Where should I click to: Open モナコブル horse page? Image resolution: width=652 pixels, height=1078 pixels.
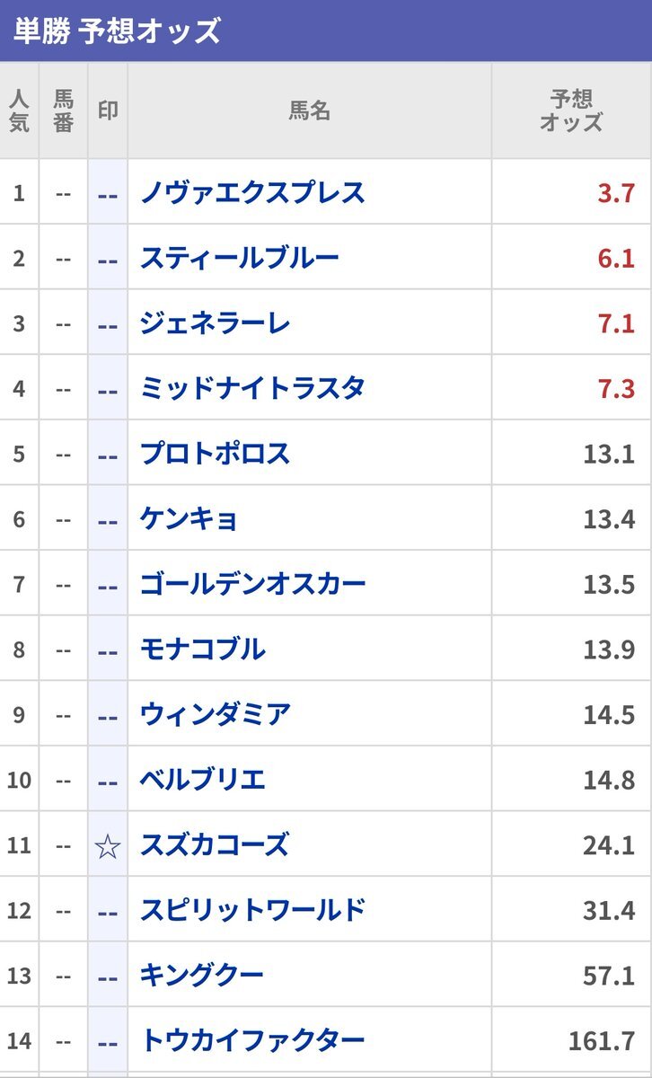click(x=202, y=649)
